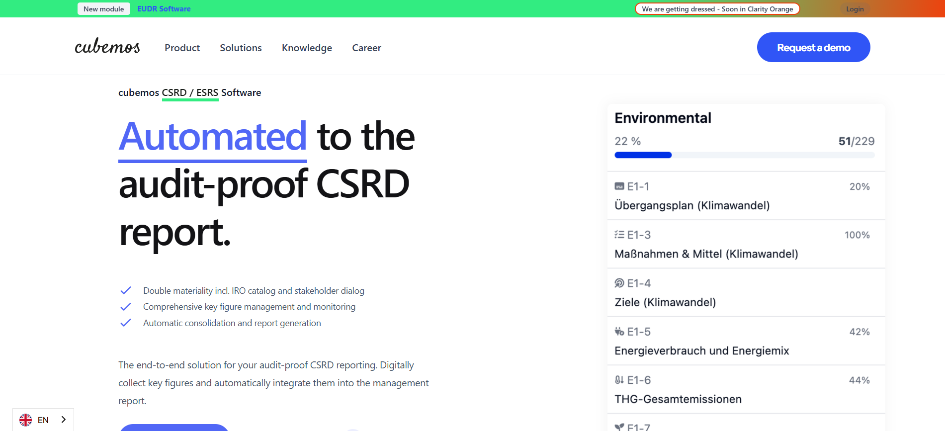The height and width of the screenshot is (431, 945).
Task: Click the E1-6 emissions thermometer icon
Action: (x=619, y=380)
